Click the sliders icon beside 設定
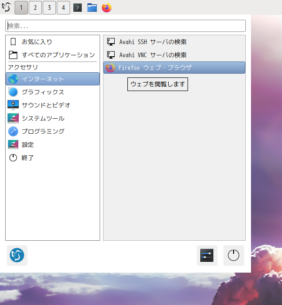Viewport: 282px width, 305px height. point(13,145)
